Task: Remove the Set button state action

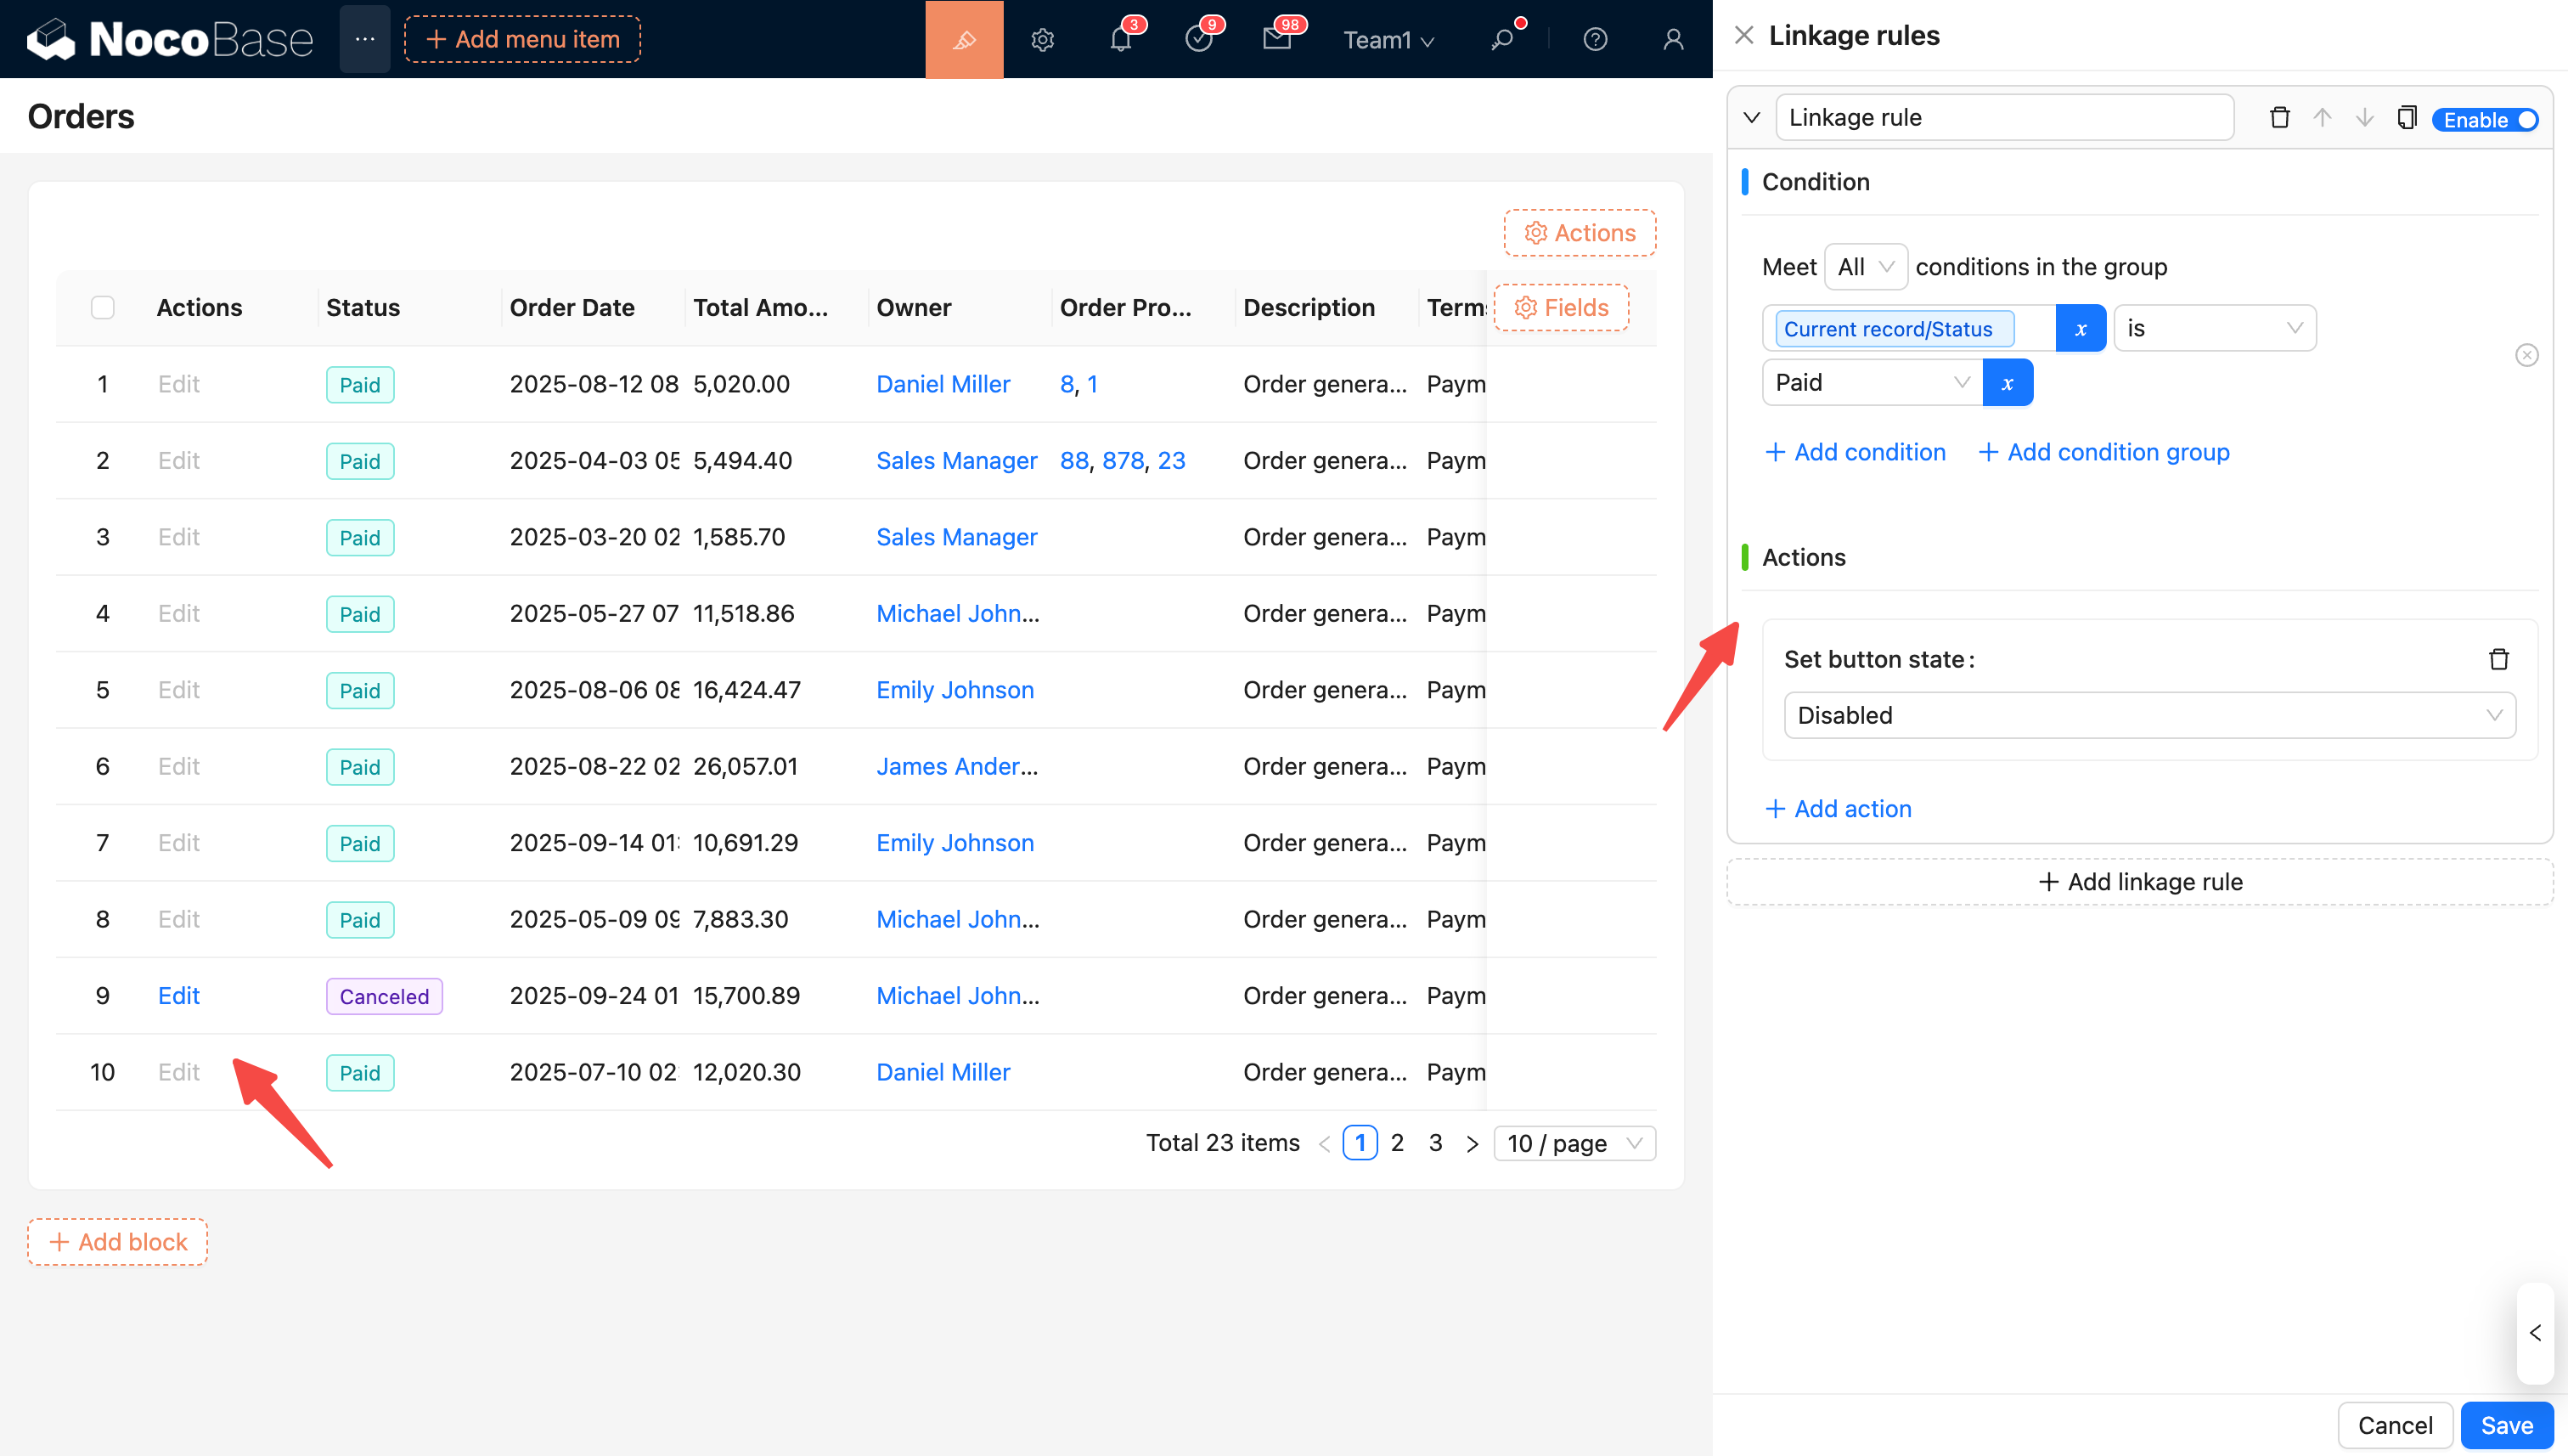Action: [2498, 659]
